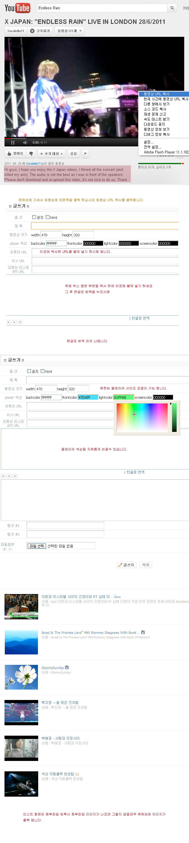This screenshot has width=189, height=843.
Task: Click the thumbs-up 좋아요 button
Action: coord(15,153)
